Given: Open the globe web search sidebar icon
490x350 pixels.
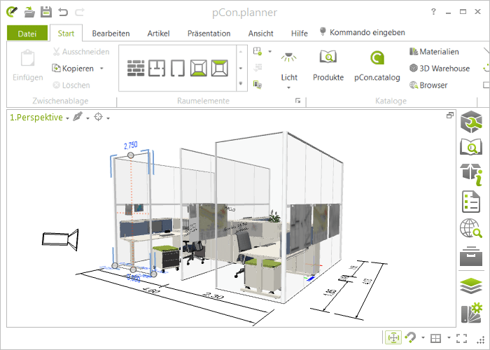Looking at the screenshot, I should coord(471,228).
